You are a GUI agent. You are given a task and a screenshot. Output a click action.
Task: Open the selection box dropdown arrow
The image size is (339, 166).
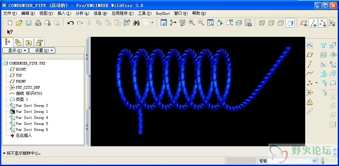152,23
